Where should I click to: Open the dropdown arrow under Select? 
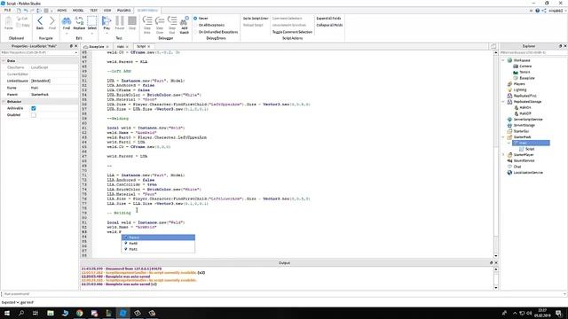[x=92, y=34]
